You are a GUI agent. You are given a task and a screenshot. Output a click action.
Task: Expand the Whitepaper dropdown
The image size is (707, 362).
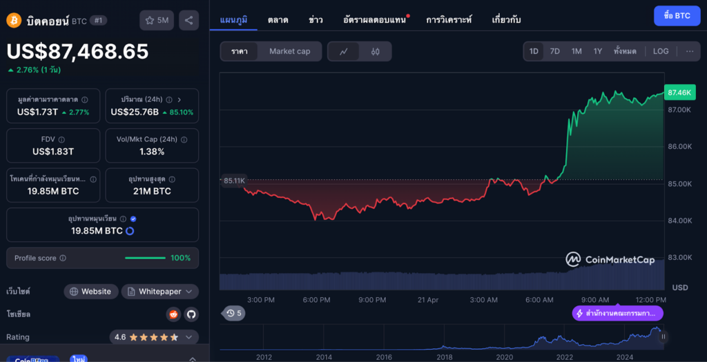[160, 292]
